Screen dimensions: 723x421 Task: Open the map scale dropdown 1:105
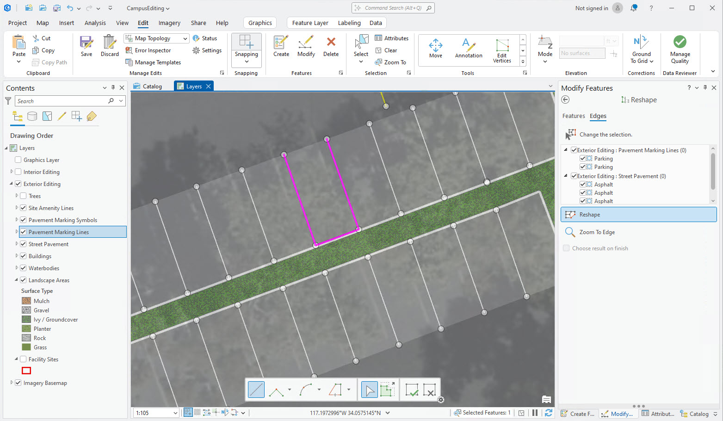pos(175,413)
